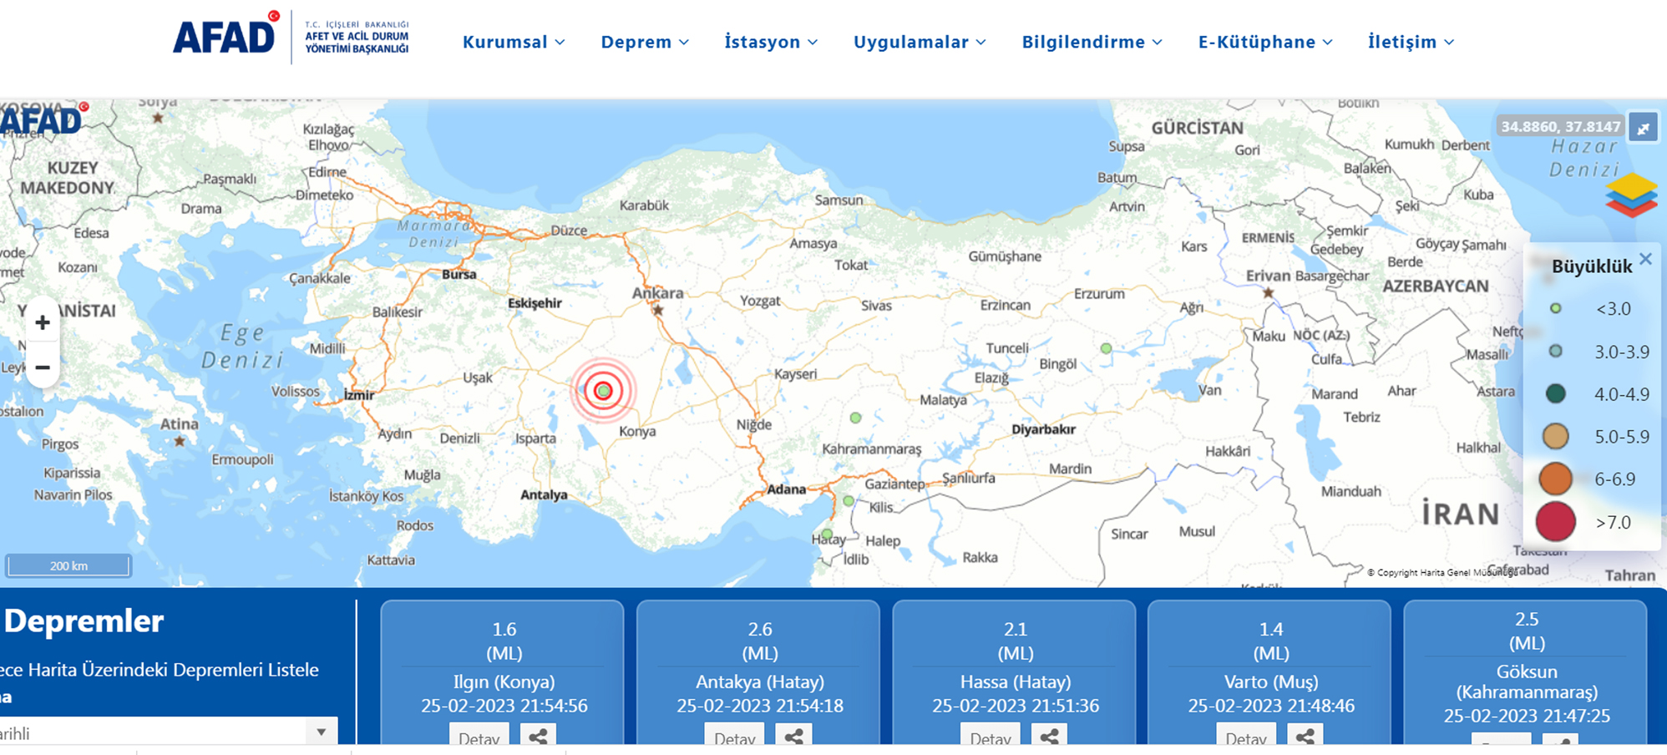
Task: Share the Varto (Muş) earthquake
Action: [x=1305, y=736]
